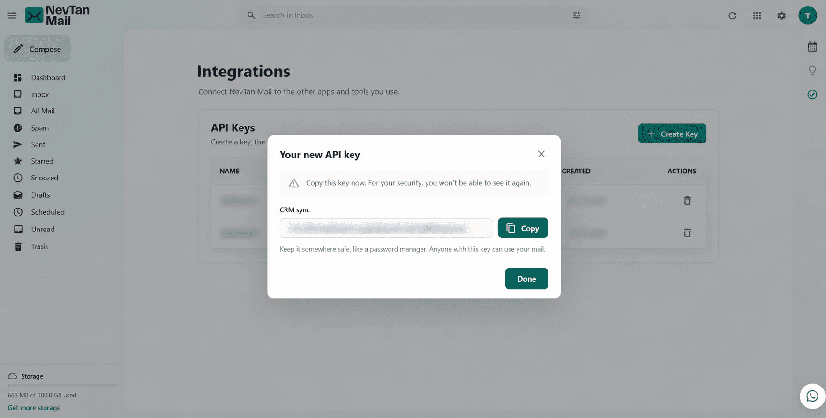Open the apps grid launcher
Screen dimensions: 826x418
(757, 15)
